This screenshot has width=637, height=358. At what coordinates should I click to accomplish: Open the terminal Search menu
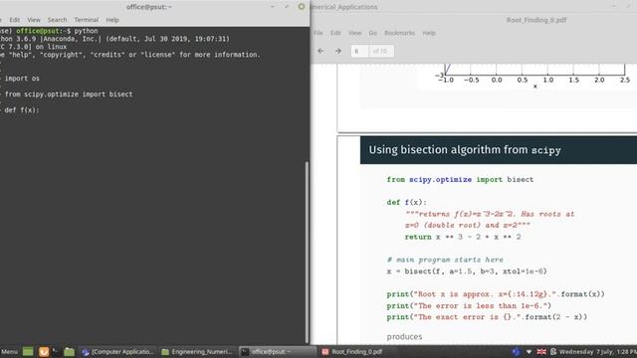coord(57,20)
